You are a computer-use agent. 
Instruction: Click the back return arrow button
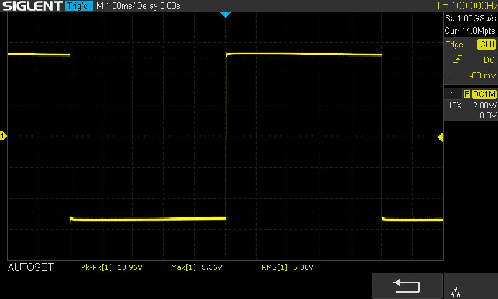pyautogui.click(x=407, y=286)
